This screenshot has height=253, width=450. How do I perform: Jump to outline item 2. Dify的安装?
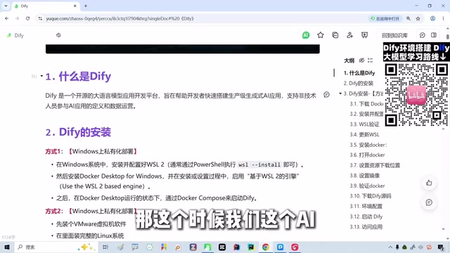359,83
